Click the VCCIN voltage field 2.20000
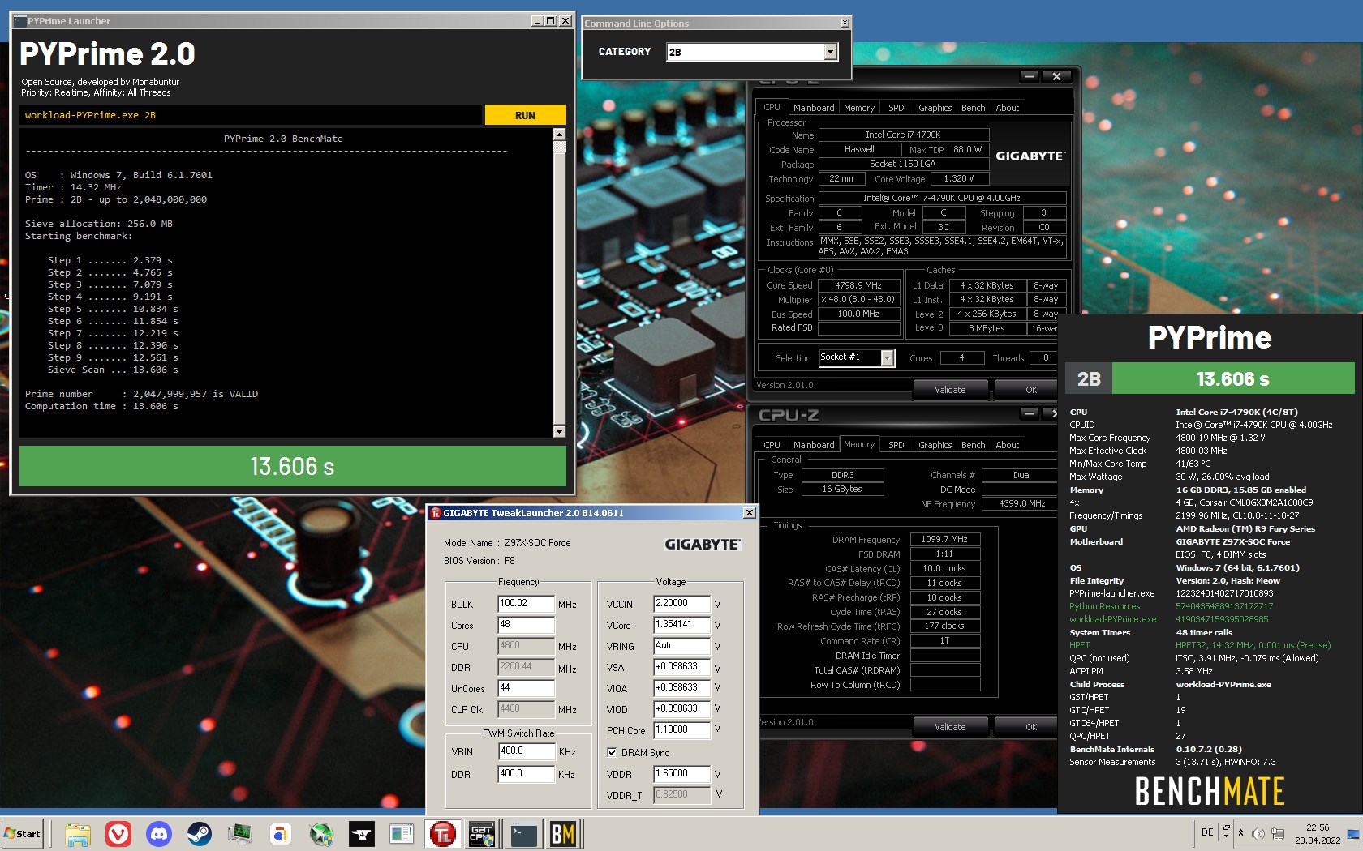This screenshot has width=1363, height=851. tap(681, 604)
